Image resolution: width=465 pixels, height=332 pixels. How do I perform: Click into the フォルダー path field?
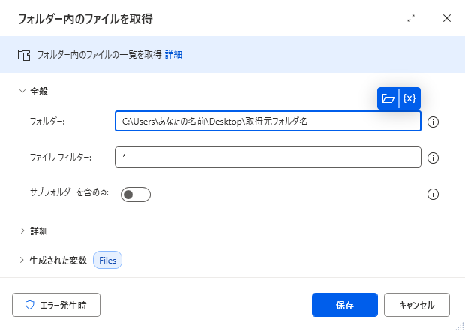coord(268,121)
